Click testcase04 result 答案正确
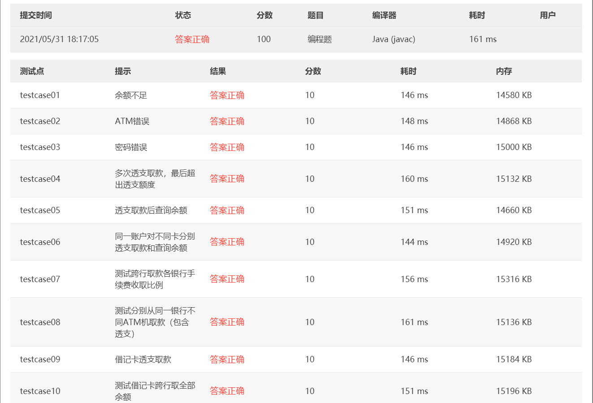This screenshot has width=593, height=403. [x=227, y=179]
